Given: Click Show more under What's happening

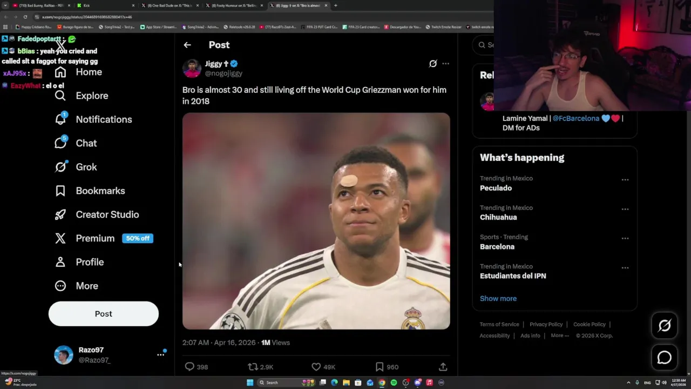Looking at the screenshot, I should click(498, 298).
